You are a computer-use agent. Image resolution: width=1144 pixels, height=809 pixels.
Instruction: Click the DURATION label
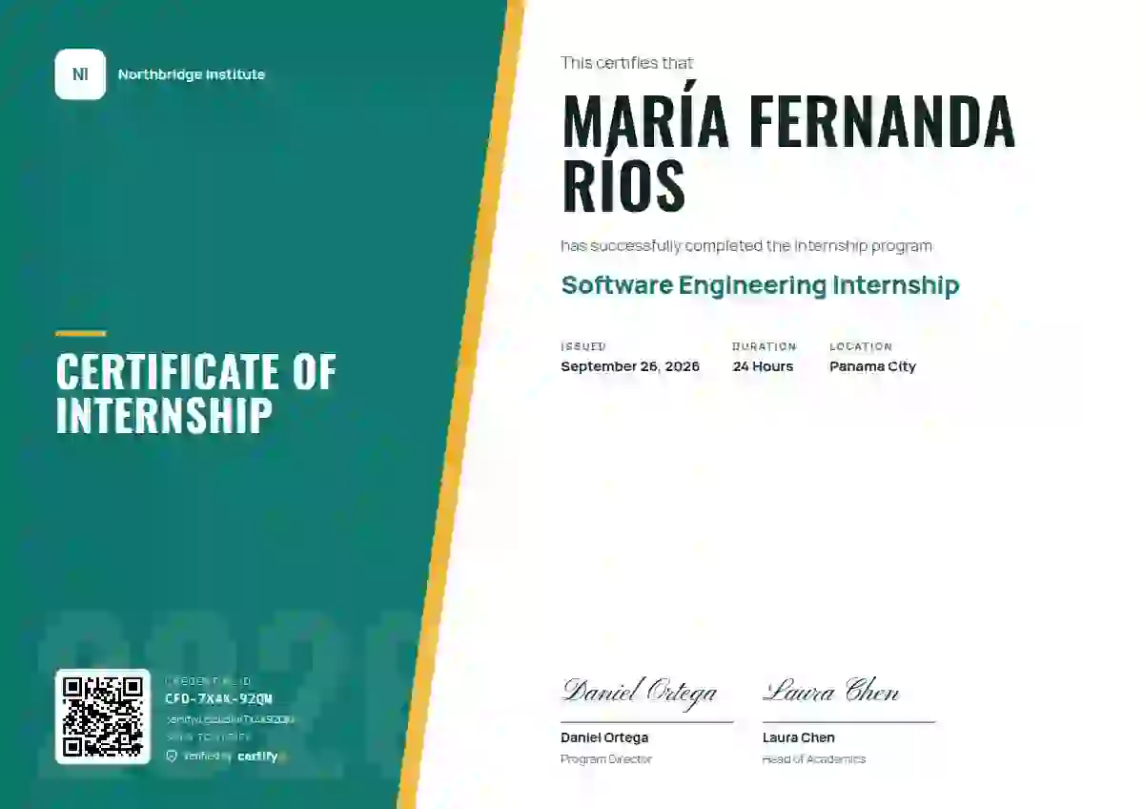coord(765,346)
